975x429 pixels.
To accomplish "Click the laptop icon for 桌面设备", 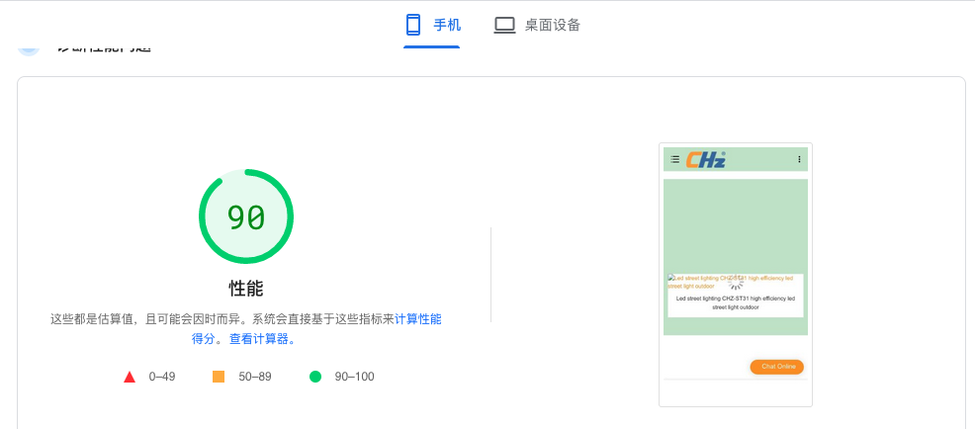I will tap(504, 25).
